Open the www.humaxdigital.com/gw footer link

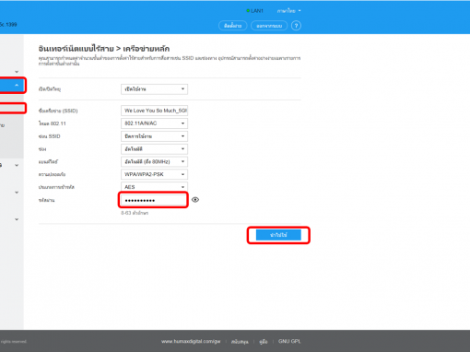click(x=191, y=341)
